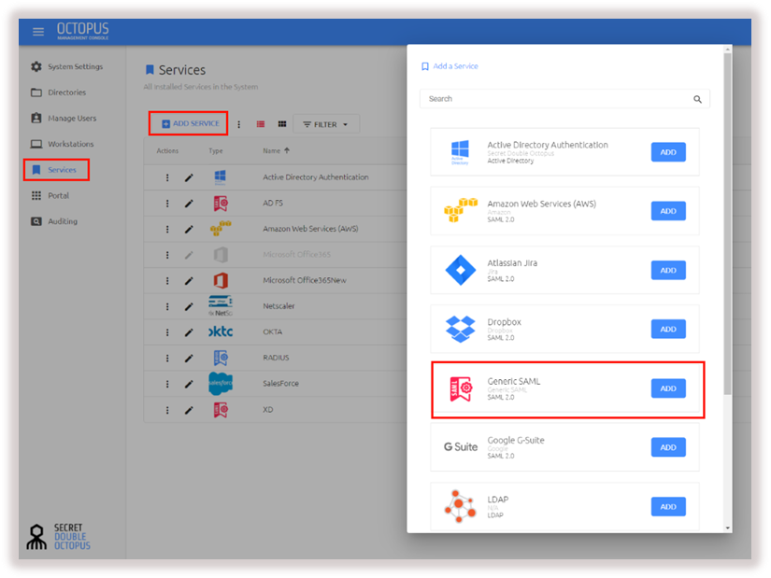The width and height of the screenshot is (771, 578).
Task: Open actions menu for RADIUS row
Action: (167, 358)
